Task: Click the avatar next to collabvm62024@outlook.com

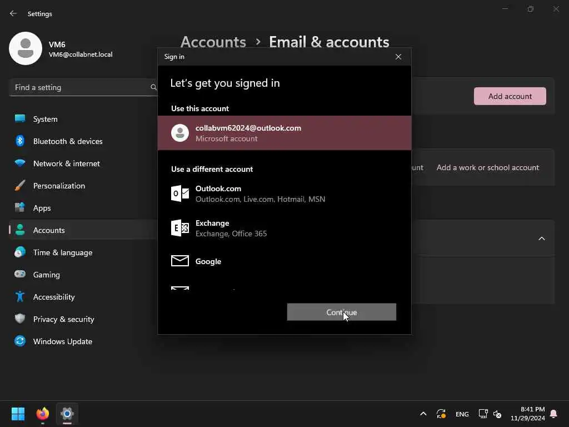Action: coord(180,133)
